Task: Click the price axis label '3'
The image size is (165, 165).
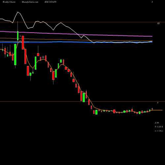Action: click(x=158, y=103)
